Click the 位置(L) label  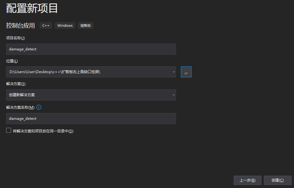click(x=11, y=61)
